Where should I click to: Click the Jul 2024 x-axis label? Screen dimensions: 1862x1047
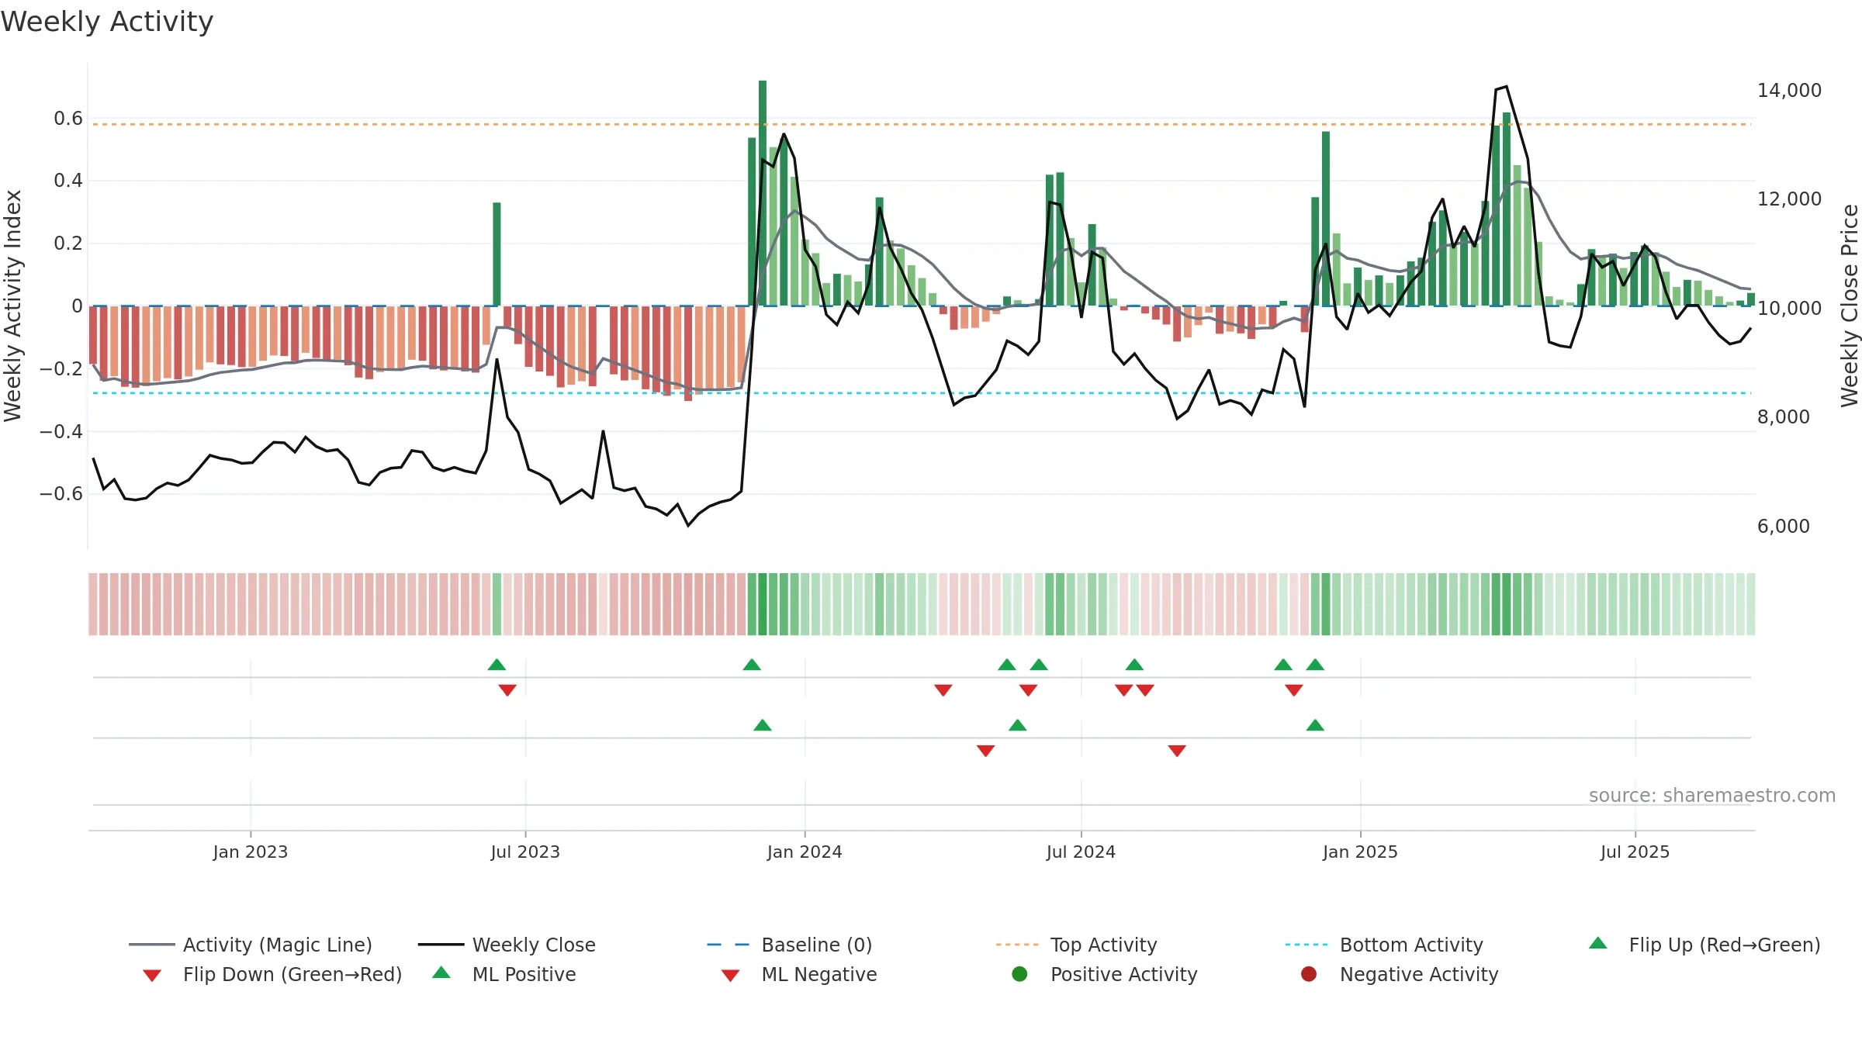click(1081, 852)
